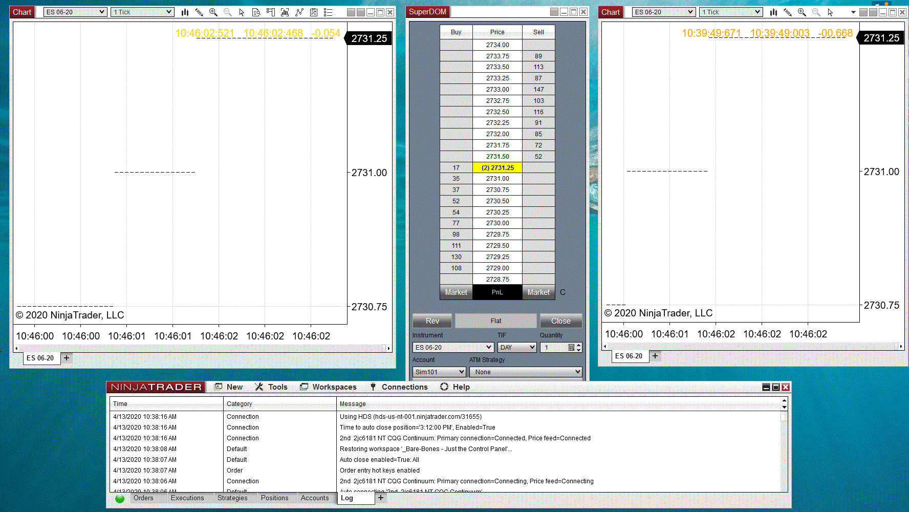The height and width of the screenshot is (512, 909).
Task: Click the list icon in left chart toolbar
Action: (x=328, y=12)
